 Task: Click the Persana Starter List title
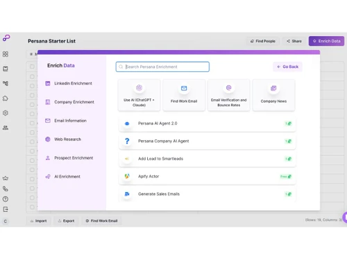(51, 41)
